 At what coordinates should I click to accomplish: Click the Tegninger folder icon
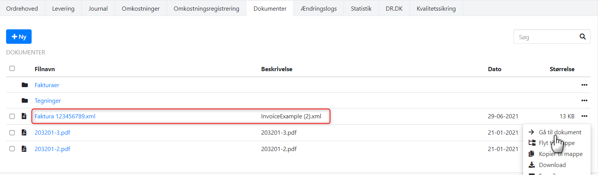point(25,100)
